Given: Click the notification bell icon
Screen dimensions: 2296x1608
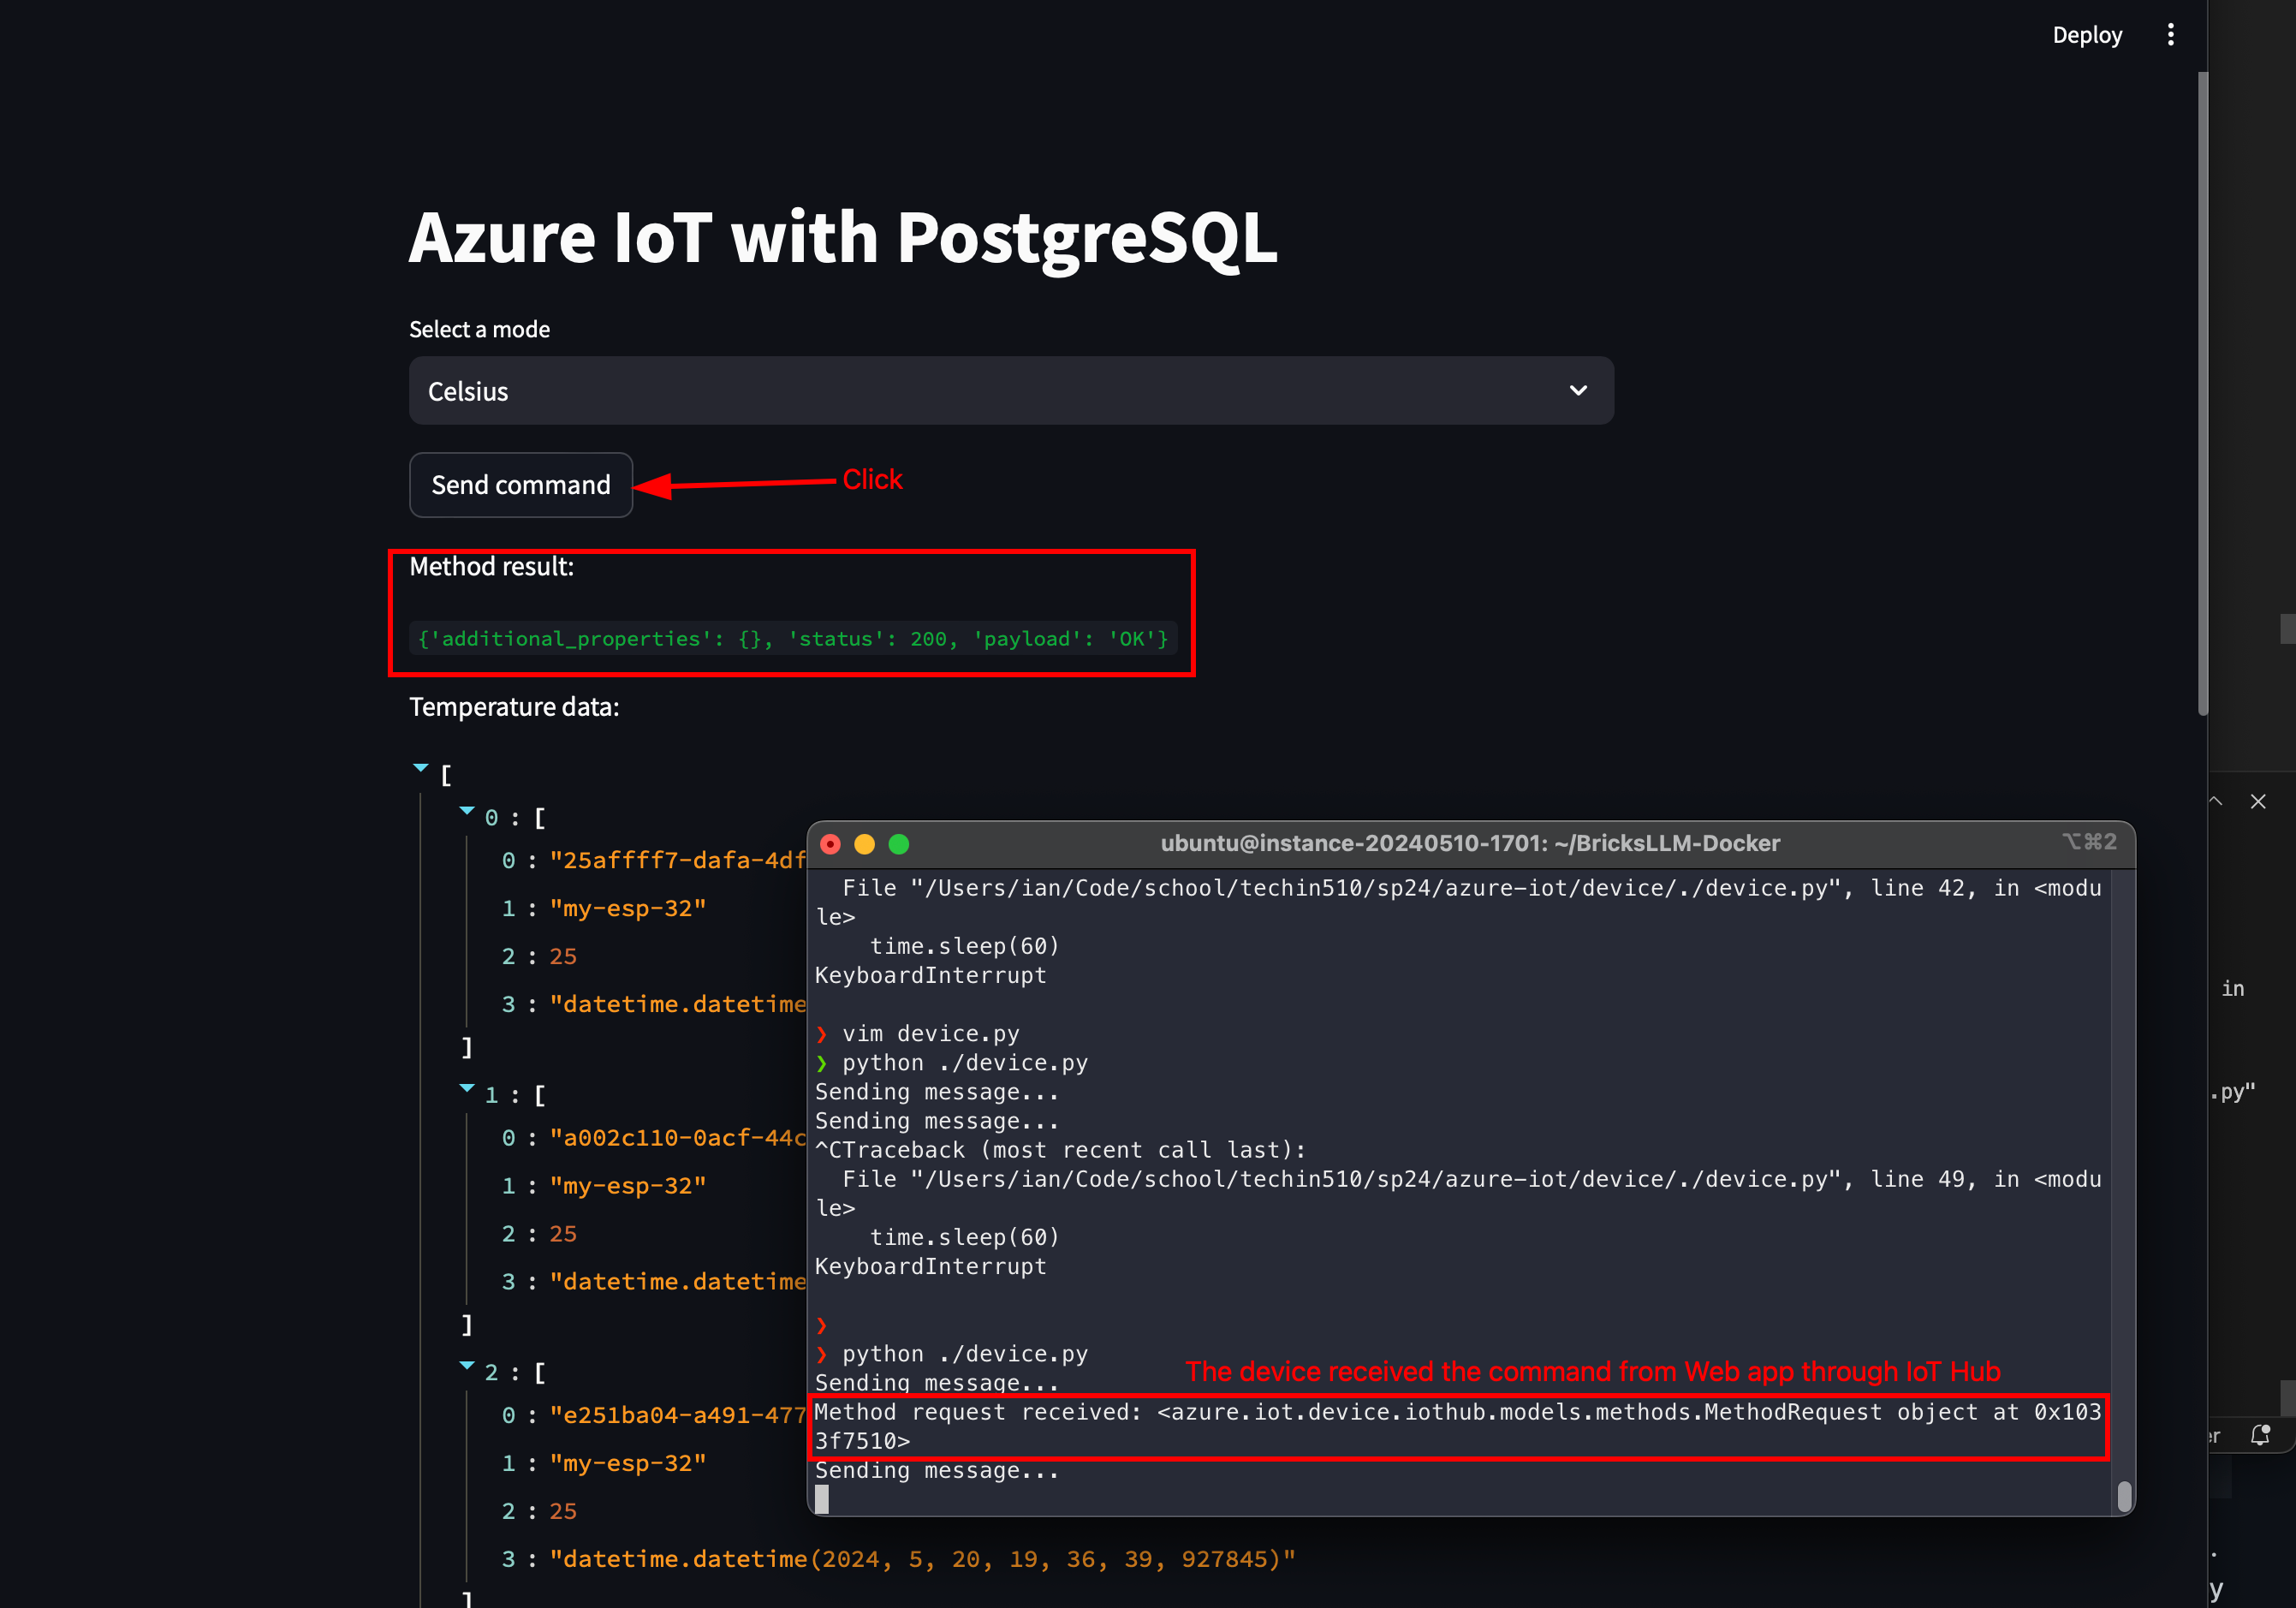Looking at the screenshot, I should tap(2259, 1435).
